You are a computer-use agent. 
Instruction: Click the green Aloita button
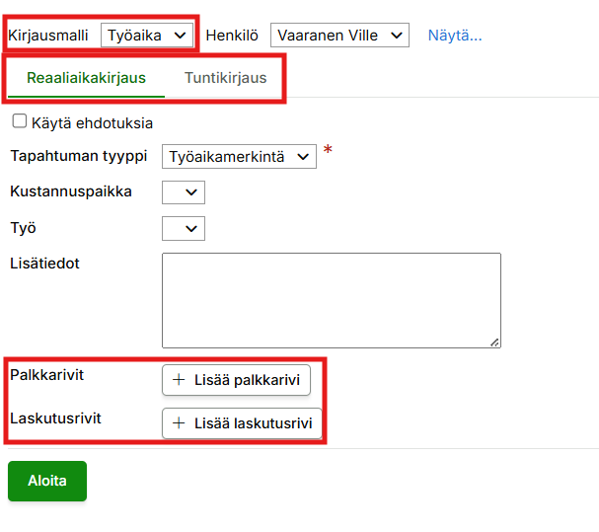point(47,481)
